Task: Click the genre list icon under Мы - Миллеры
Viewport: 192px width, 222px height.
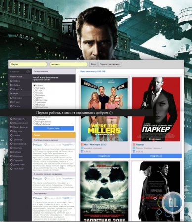Action: pos(82,148)
